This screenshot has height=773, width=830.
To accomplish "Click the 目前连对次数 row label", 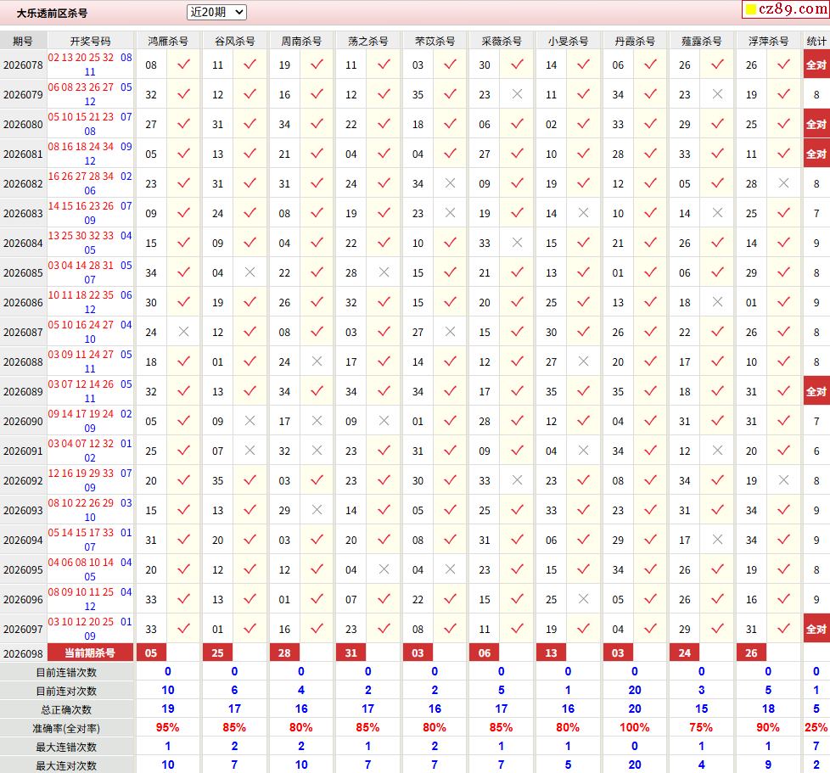I will (66, 691).
